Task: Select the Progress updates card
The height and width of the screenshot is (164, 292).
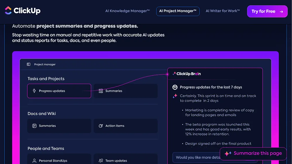Action: pyautogui.click(x=59, y=91)
